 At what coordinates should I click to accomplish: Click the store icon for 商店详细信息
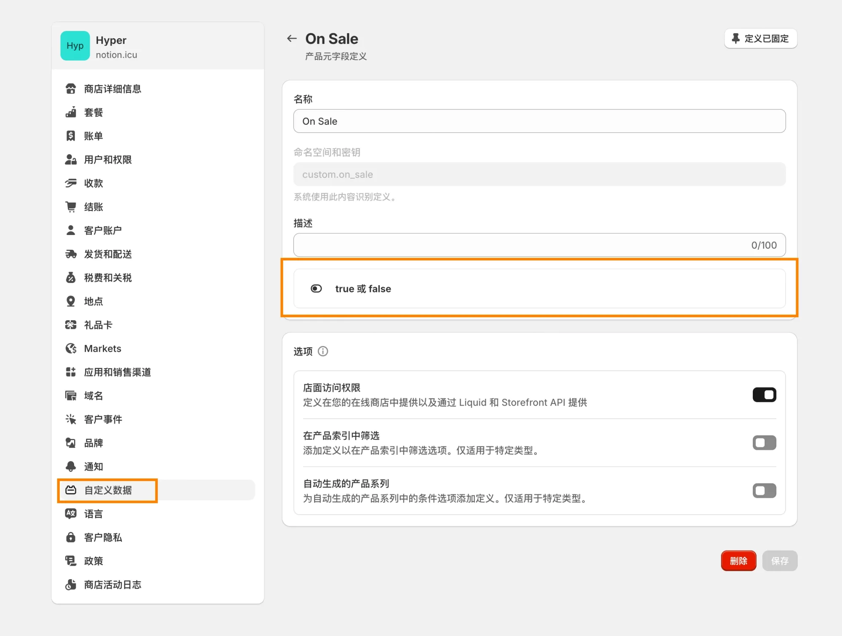[x=71, y=89]
